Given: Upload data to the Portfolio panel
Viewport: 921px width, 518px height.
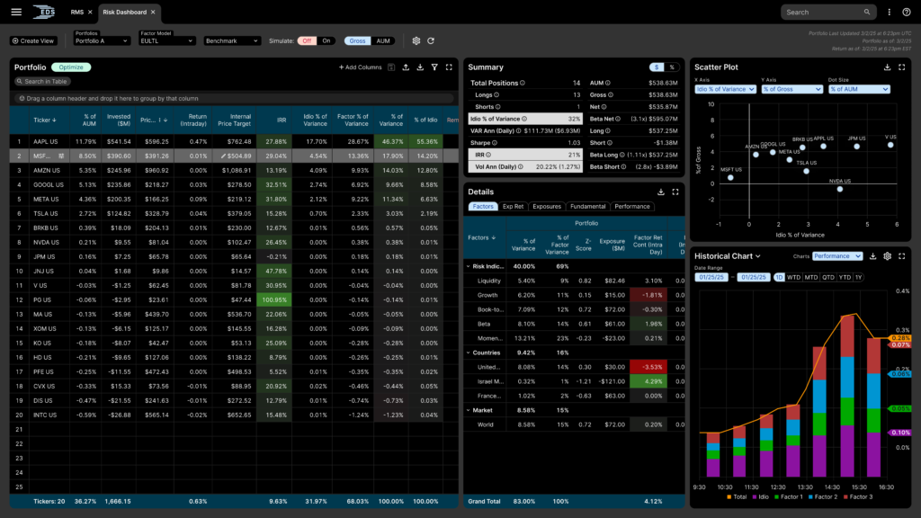Looking at the screenshot, I should click(406, 67).
